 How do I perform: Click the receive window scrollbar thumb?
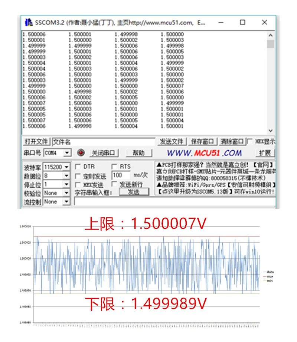click(x=271, y=44)
